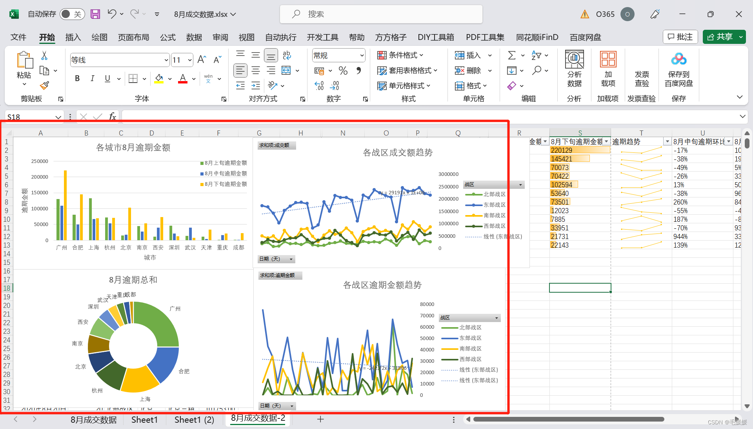Click the pen drawing icon near account
The width and height of the screenshot is (753, 429).
coord(655,14)
